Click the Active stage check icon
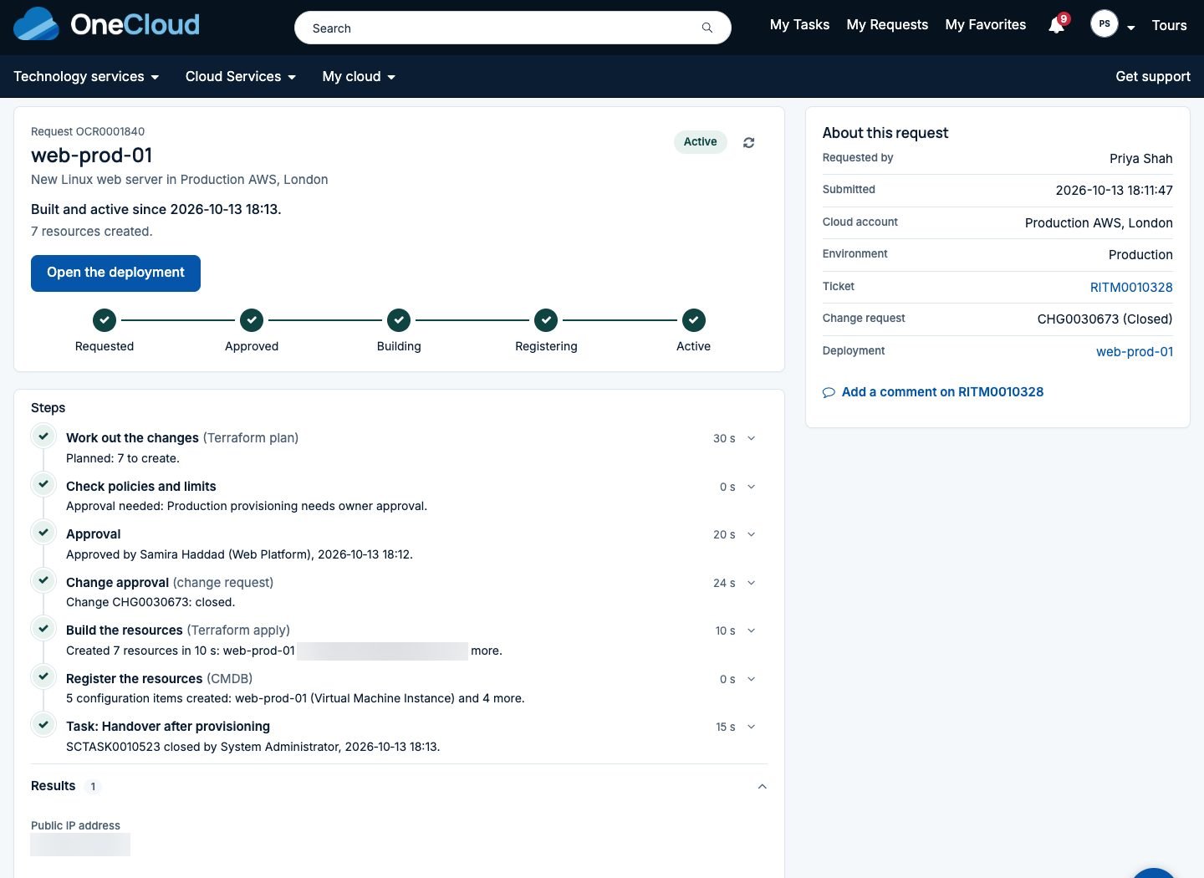This screenshot has height=878, width=1204. (694, 320)
